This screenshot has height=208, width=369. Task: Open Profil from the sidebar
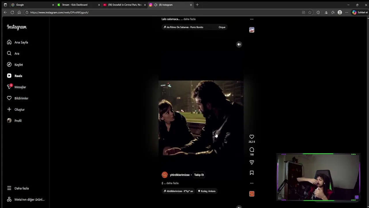pos(14,121)
